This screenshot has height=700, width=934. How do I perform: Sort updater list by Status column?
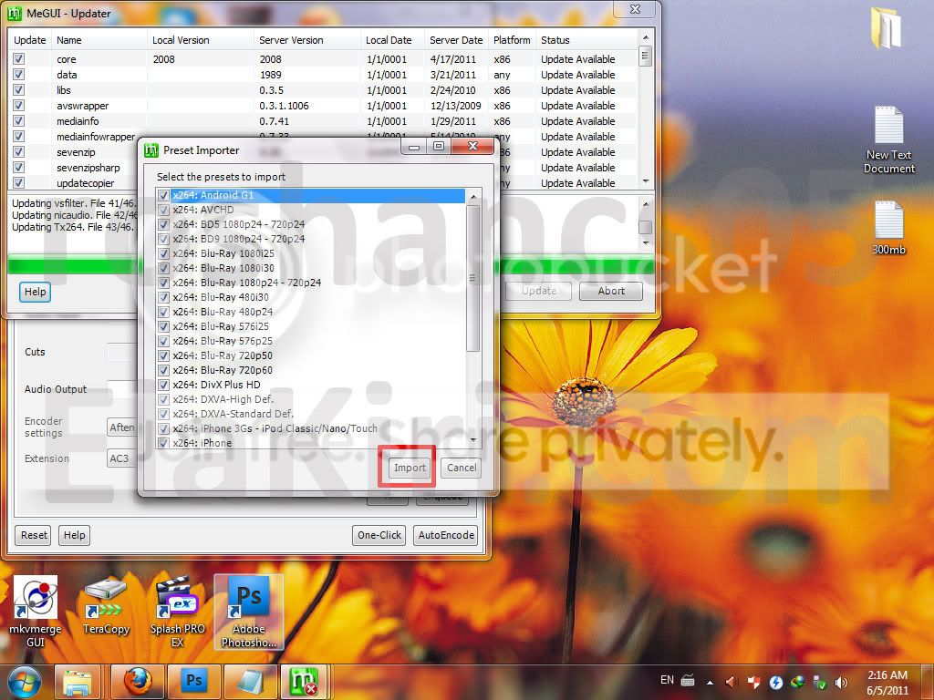point(586,40)
